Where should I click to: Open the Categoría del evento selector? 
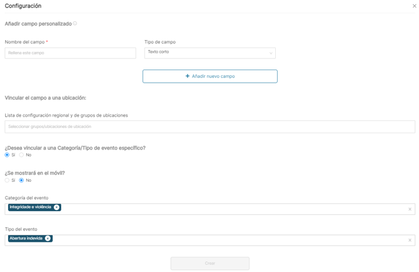tap(231, 209)
